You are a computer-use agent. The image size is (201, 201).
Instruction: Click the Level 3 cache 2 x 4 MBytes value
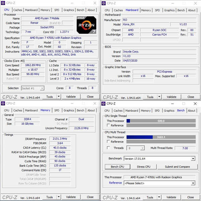tap(72, 79)
